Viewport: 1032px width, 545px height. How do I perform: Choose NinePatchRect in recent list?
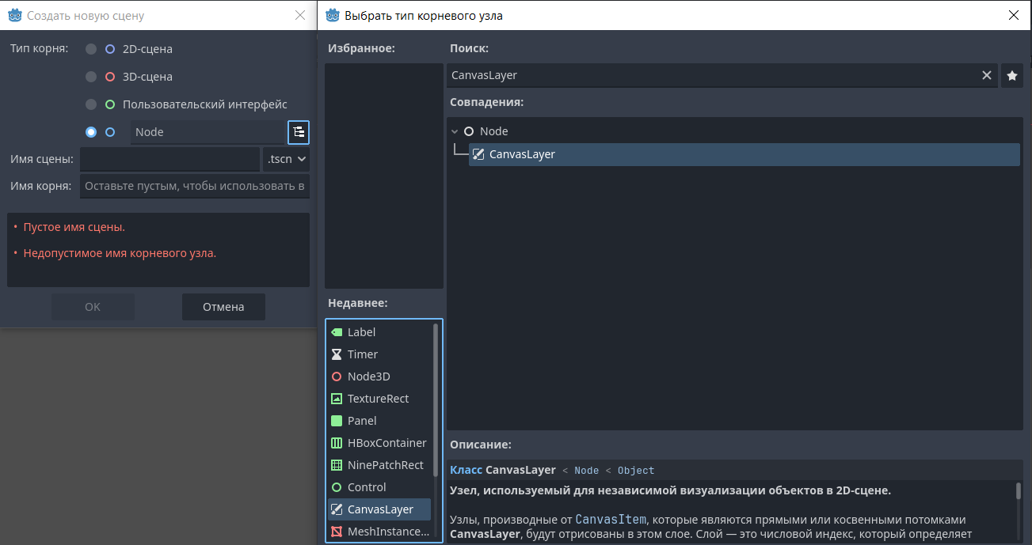pos(385,465)
